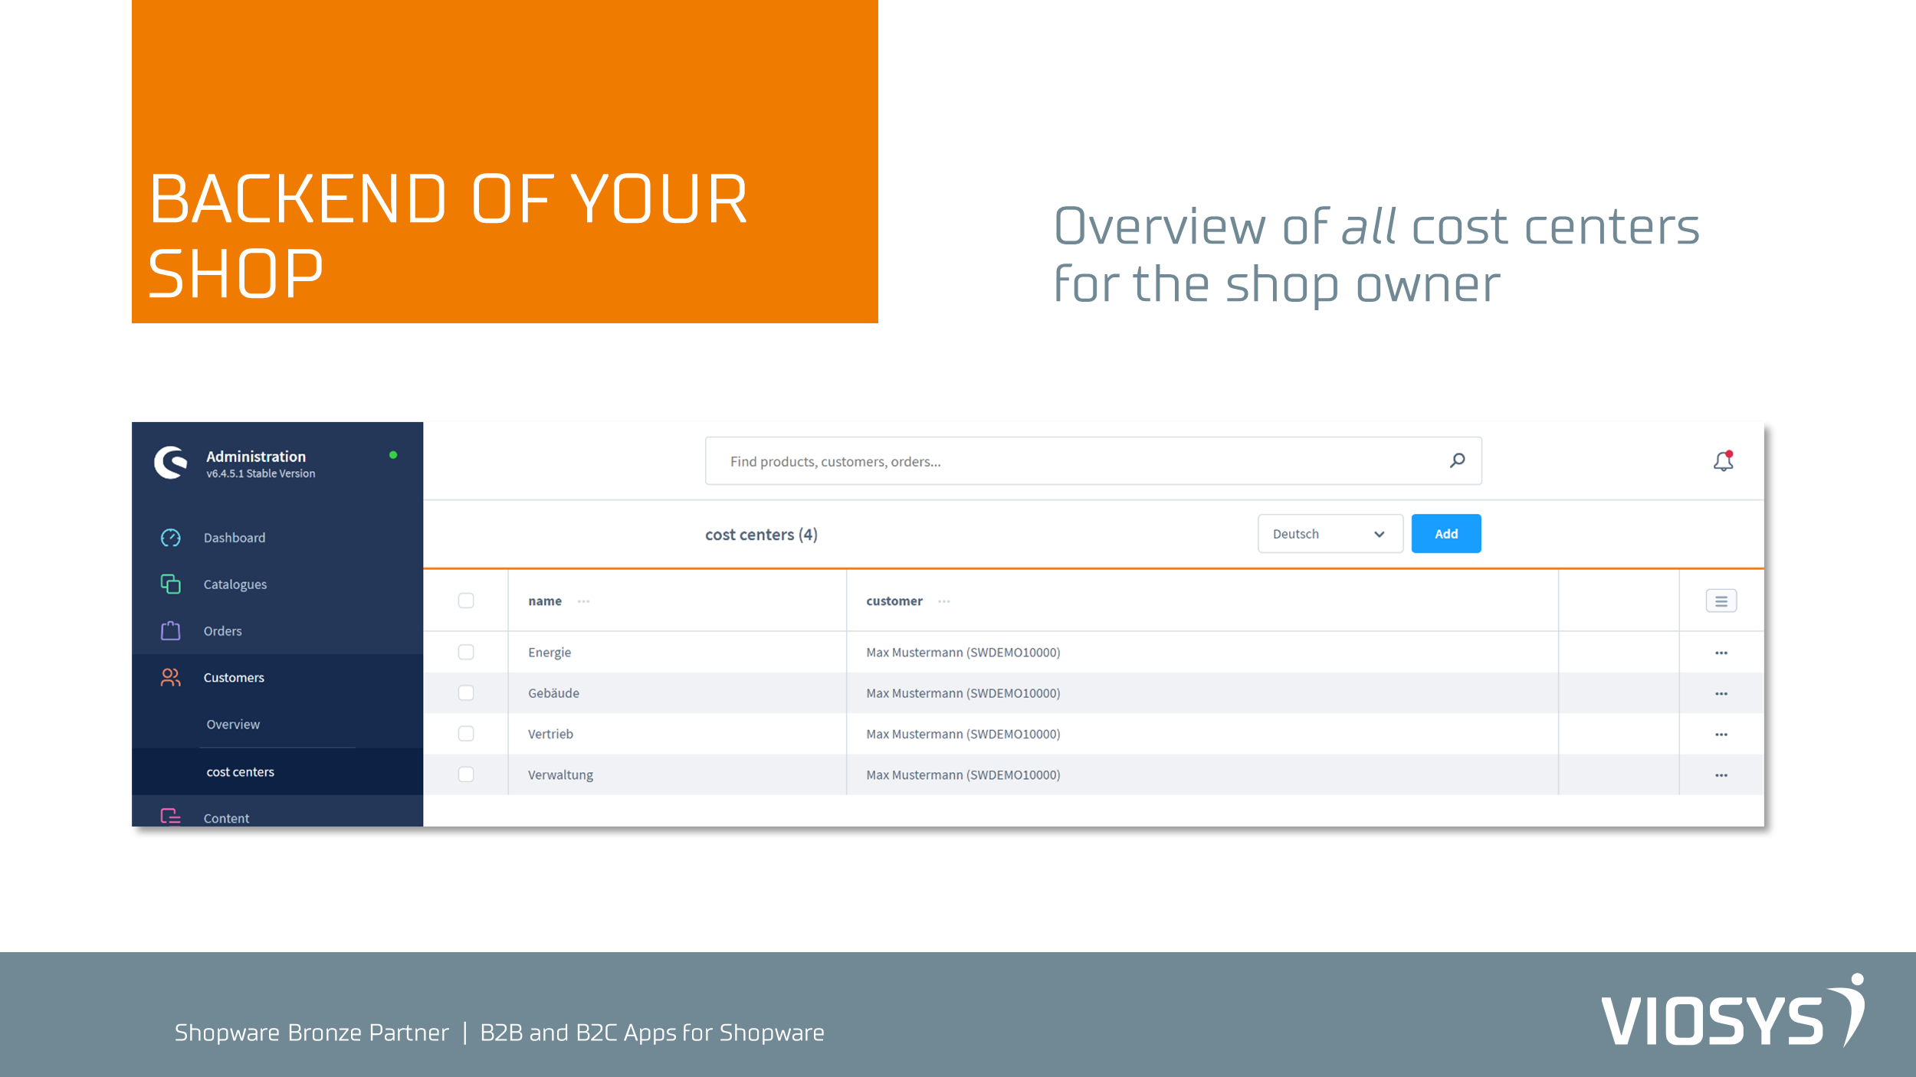Toggle checkbox for Gebäude cost center
The width and height of the screenshot is (1916, 1077).
(x=466, y=693)
